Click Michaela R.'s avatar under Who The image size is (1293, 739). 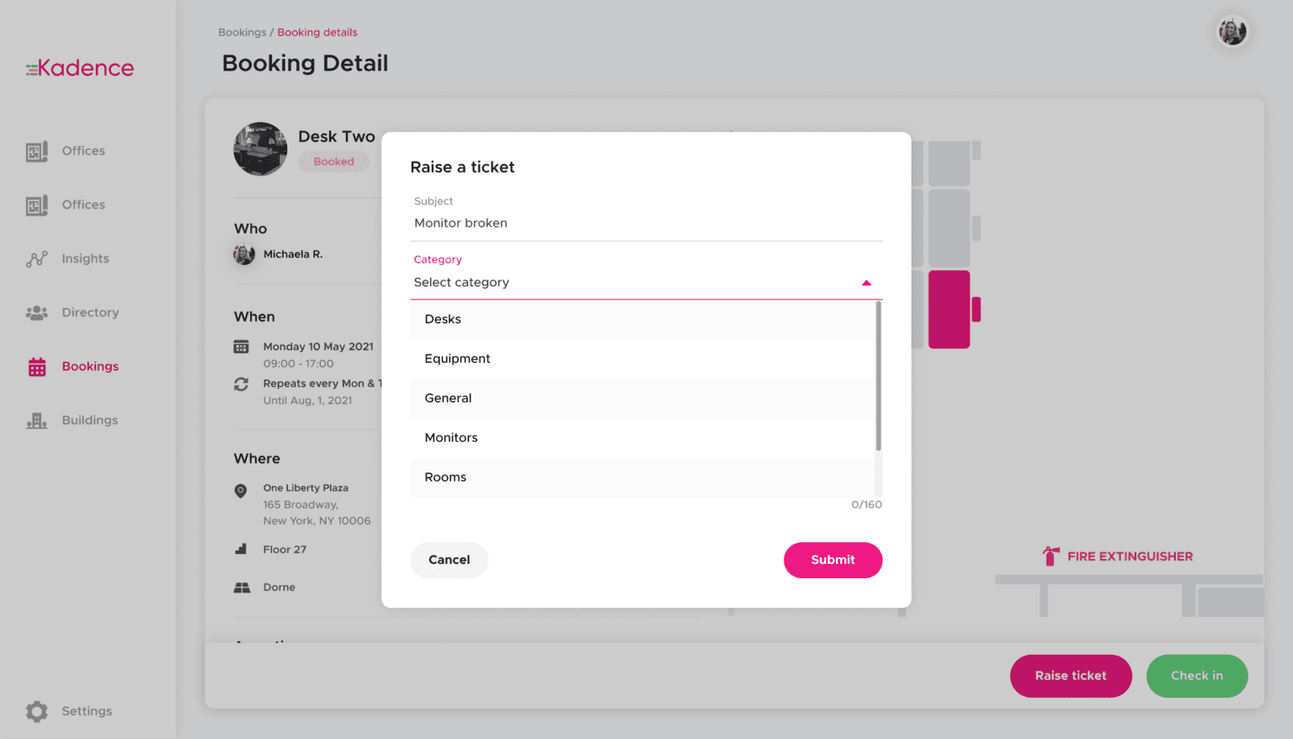244,254
